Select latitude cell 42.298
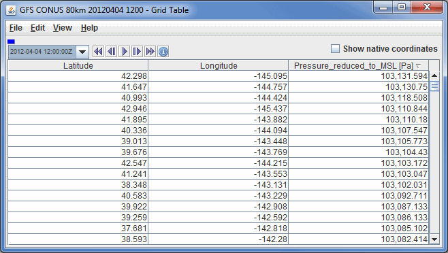The height and width of the screenshot is (253, 448). (78, 76)
